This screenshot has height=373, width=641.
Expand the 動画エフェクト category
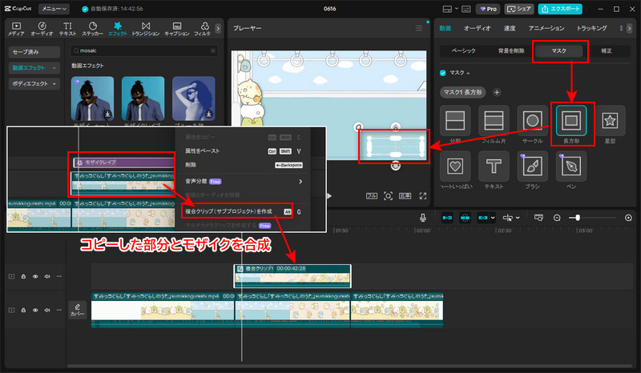pyautogui.click(x=34, y=68)
